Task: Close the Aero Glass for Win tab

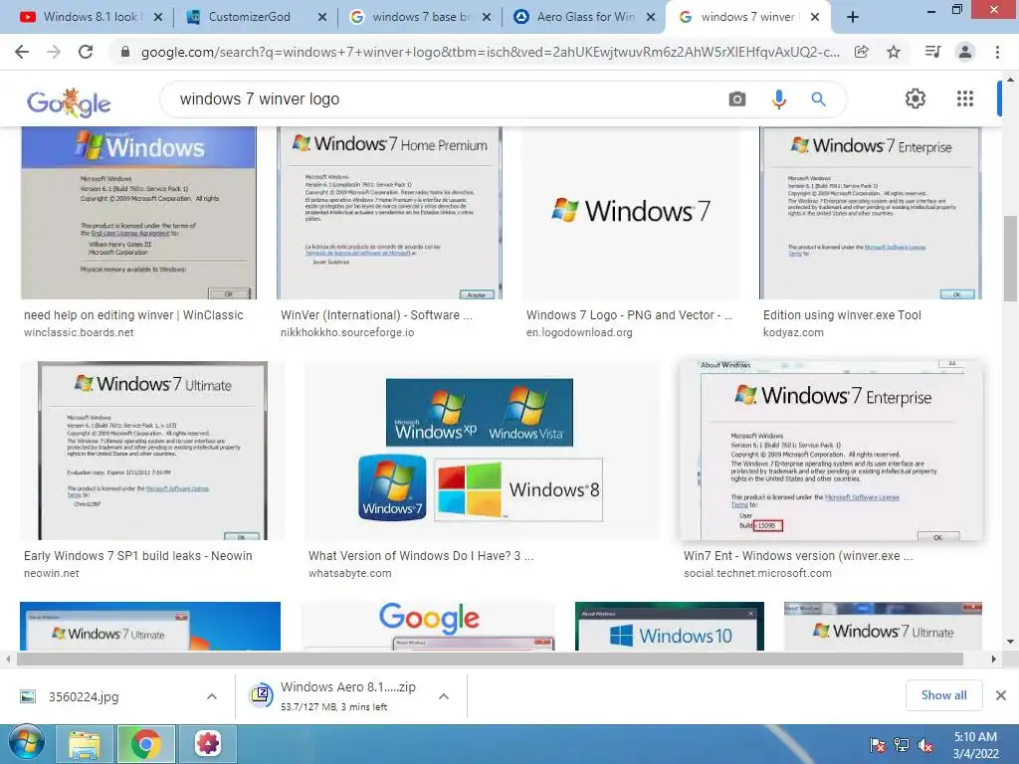Action: coord(651,18)
